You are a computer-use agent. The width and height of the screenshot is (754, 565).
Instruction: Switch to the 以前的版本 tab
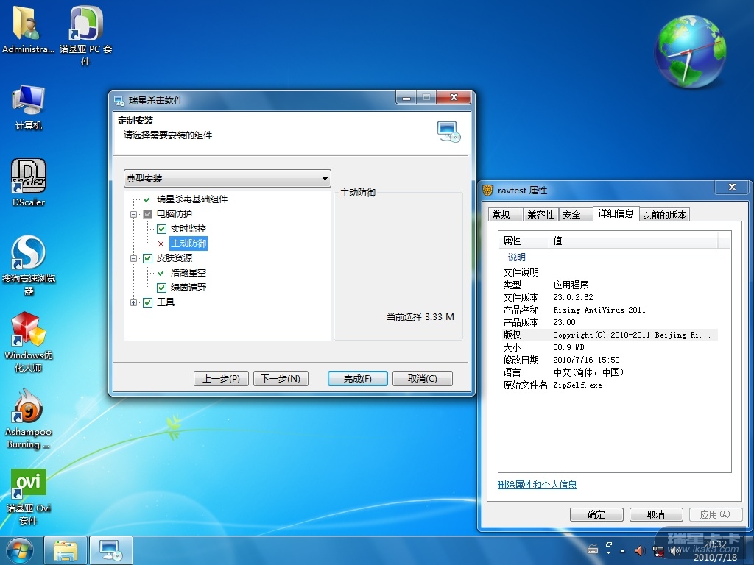tap(665, 215)
